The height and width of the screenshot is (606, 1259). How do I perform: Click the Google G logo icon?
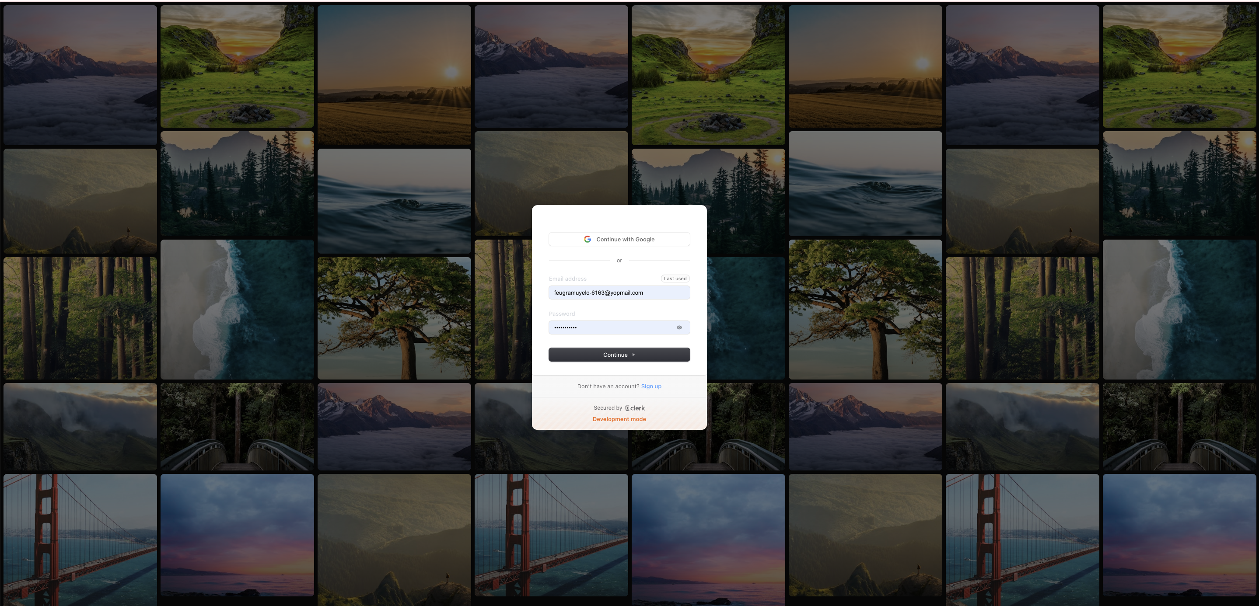(x=588, y=239)
